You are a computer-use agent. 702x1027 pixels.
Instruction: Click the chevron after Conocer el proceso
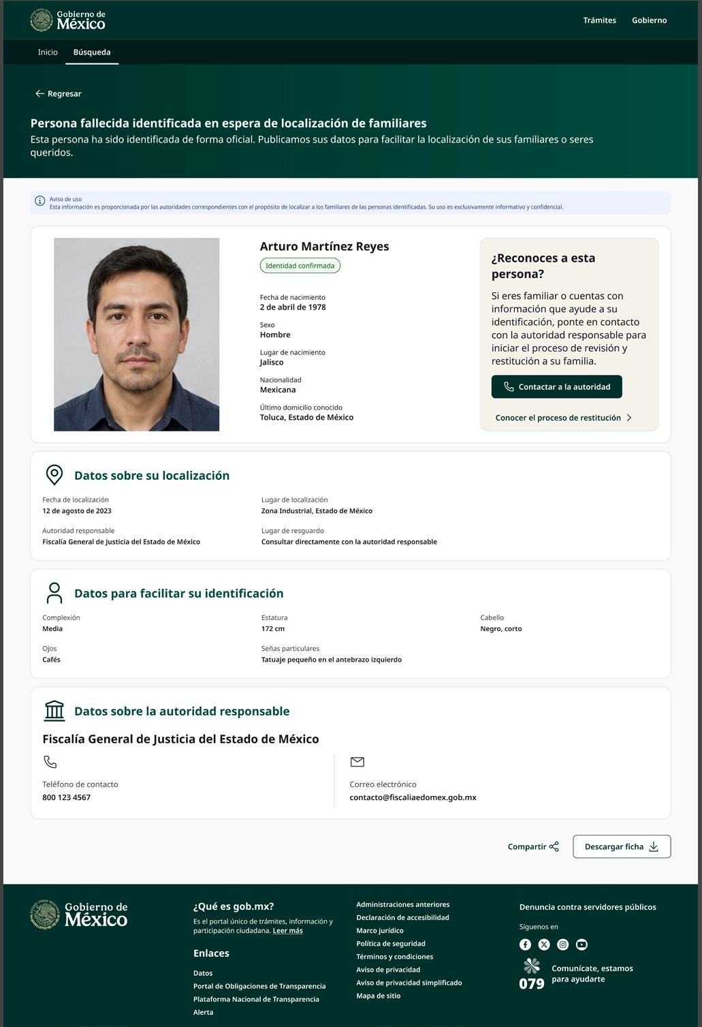click(629, 418)
